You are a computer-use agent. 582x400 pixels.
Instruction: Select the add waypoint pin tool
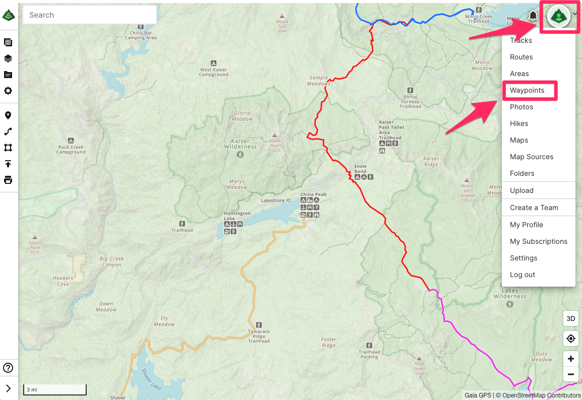coord(8,115)
